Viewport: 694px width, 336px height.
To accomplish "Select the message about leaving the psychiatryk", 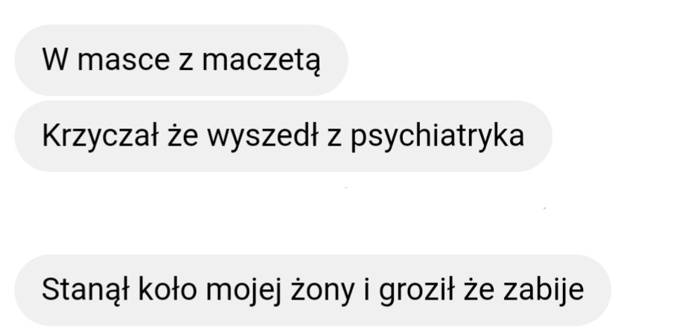I will (283, 136).
